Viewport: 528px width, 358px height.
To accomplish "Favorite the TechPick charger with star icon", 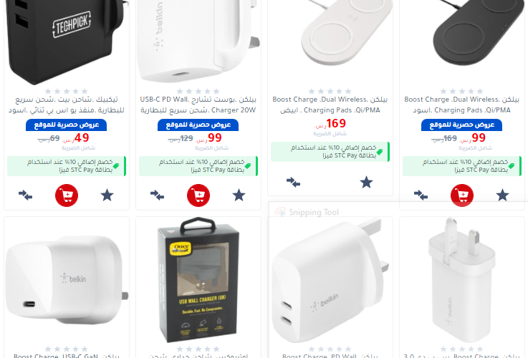I will tap(107, 195).
